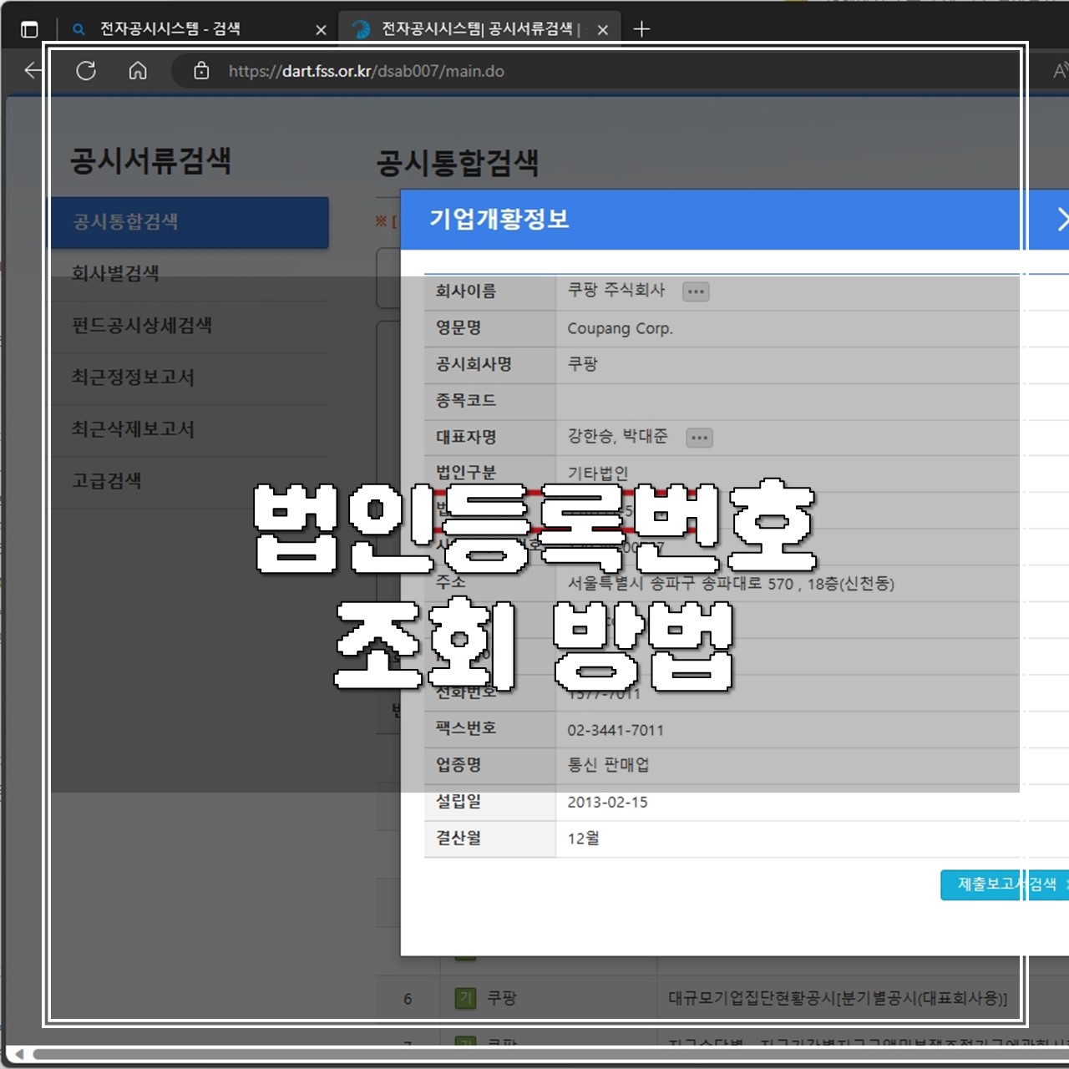1069x1069 pixels.
Task: View site information via the lock icon
Action: click(201, 70)
